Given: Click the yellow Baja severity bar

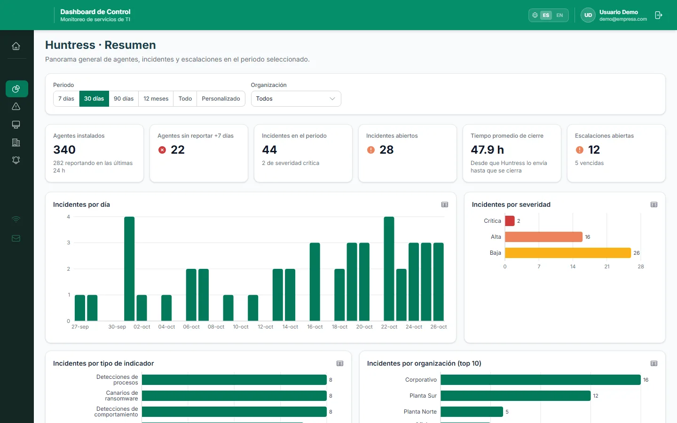Looking at the screenshot, I should [568, 253].
